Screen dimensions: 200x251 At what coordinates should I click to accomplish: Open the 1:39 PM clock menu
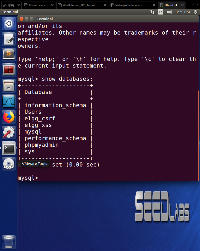183,12
